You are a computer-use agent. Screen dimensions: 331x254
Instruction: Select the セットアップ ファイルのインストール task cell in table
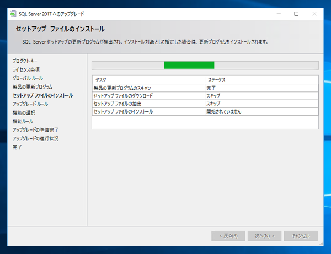[x=148, y=112]
